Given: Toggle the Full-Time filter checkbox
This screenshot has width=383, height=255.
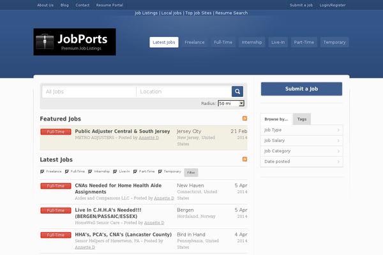Looking at the screenshot, I should coord(66,171).
